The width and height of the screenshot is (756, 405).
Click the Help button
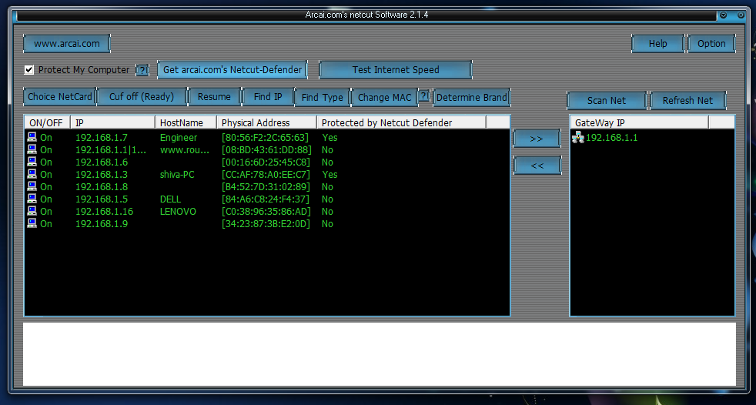[x=657, y=44]
